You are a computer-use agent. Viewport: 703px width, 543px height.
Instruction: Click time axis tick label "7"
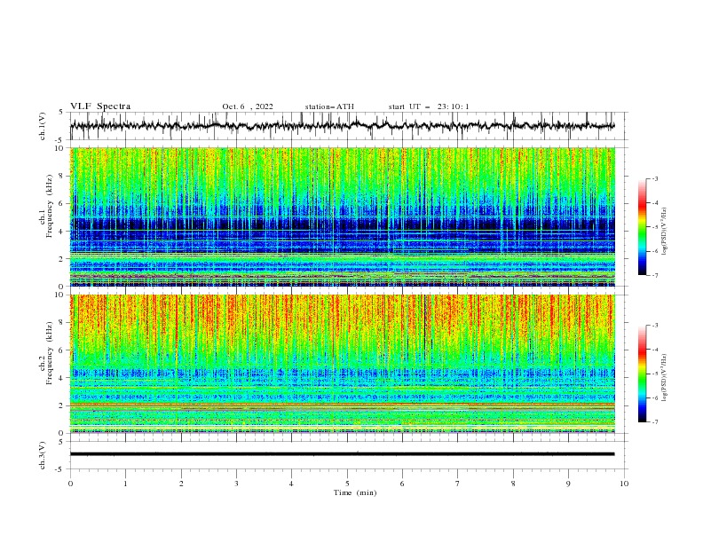pyautogui.click(x=458, y=484)
